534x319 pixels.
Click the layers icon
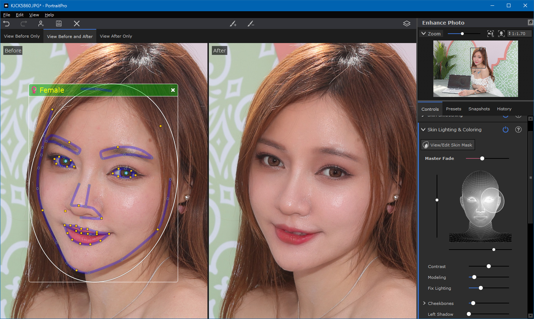(407, 24)
